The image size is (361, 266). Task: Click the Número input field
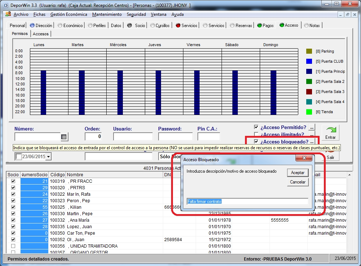click(37, 137)
